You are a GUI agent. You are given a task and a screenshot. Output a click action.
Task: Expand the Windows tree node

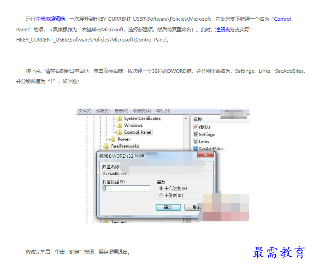click(x=114, y=125)
